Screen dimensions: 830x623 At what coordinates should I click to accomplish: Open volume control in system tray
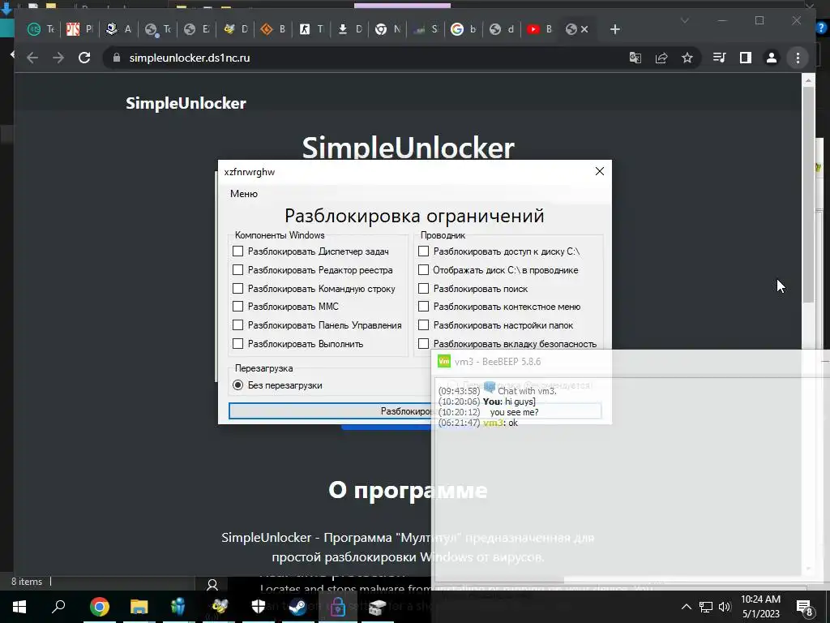[x=725, y=607]
